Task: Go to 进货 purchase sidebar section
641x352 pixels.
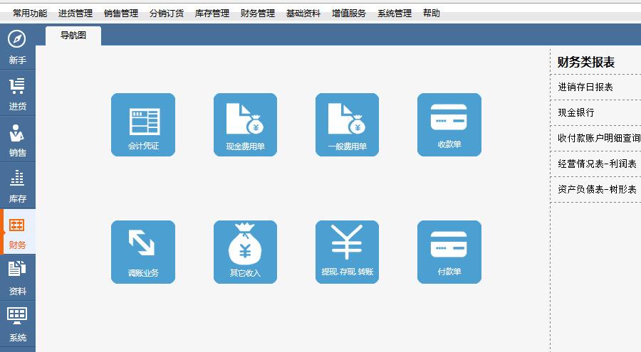Action: click(17, 93)
